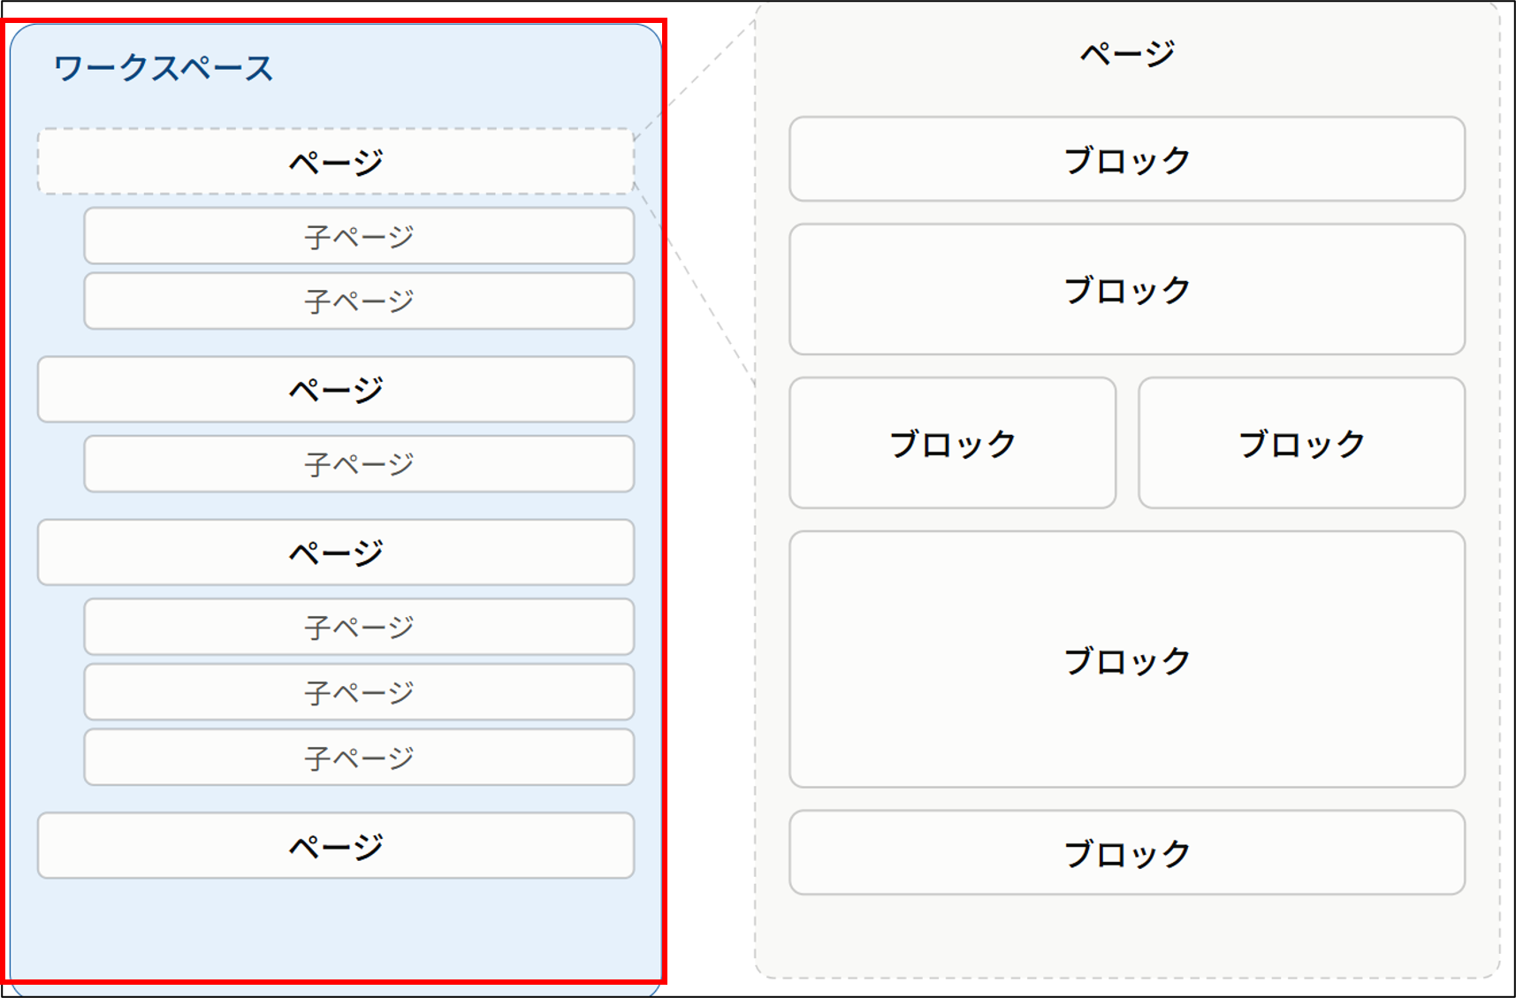
Task: Click empty area below the last workspace ページ
Action: [x=336, y=928]
